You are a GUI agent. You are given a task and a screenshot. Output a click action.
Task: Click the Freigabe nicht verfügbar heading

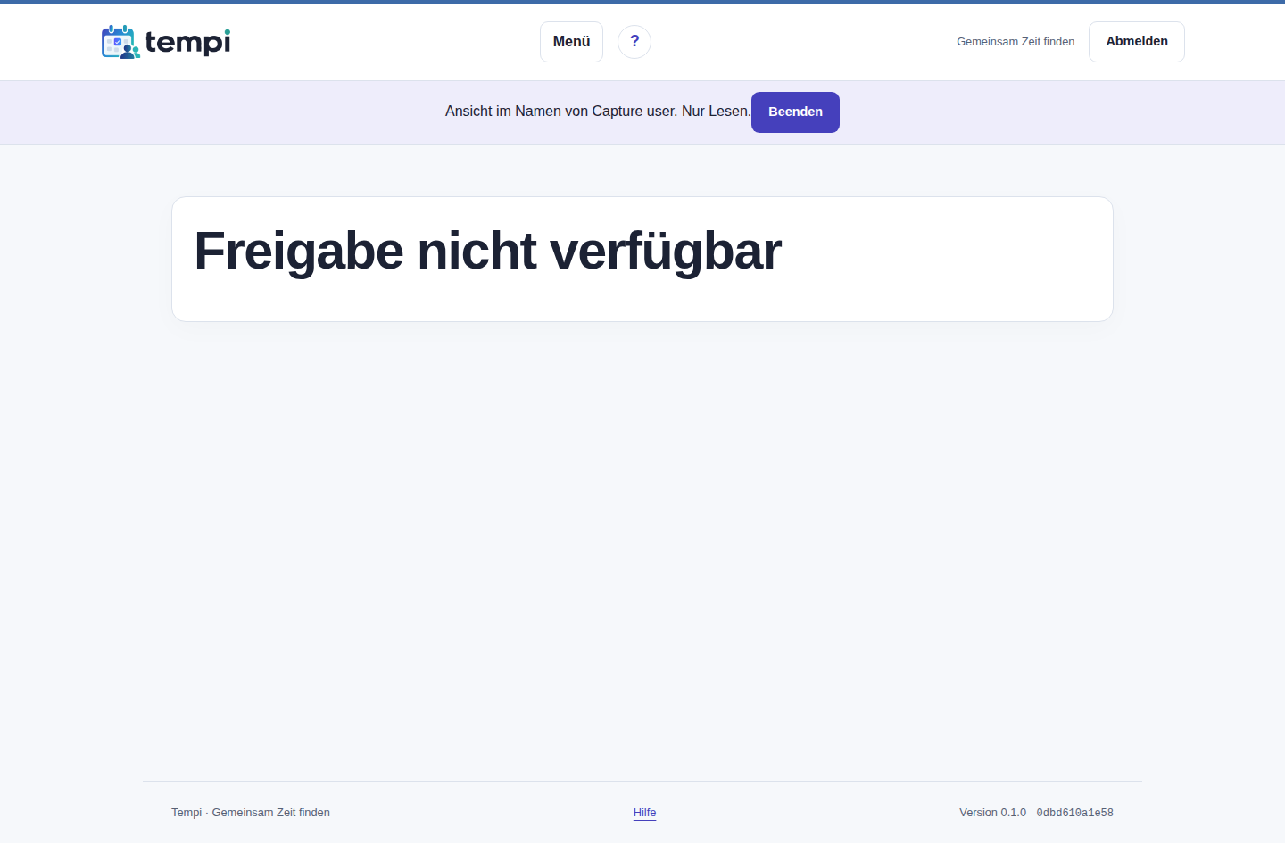(x=488, y=251)
